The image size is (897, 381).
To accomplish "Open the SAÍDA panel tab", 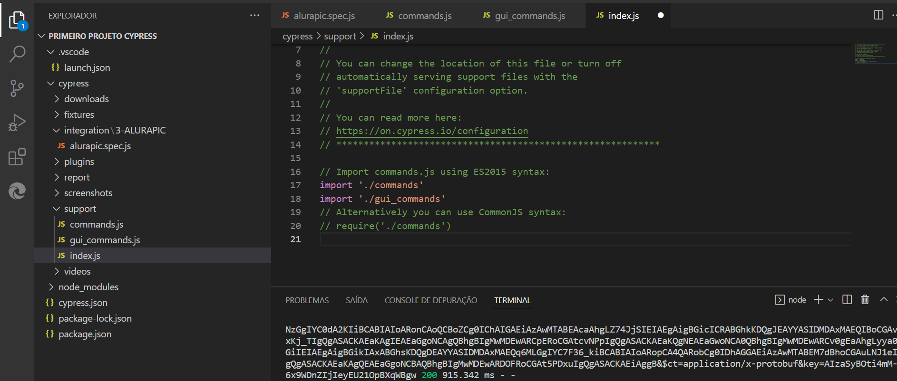I will 357,300.
